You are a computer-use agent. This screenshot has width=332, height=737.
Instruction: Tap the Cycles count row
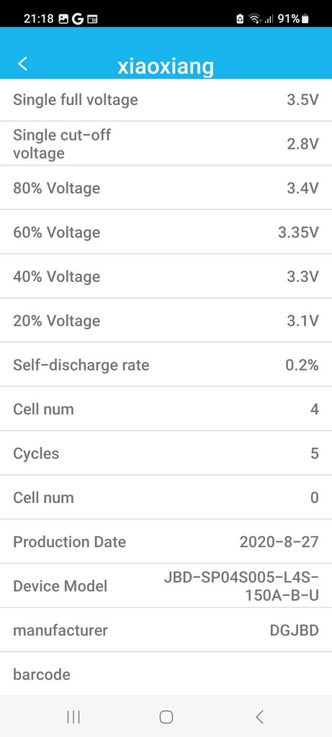(166, 453)
